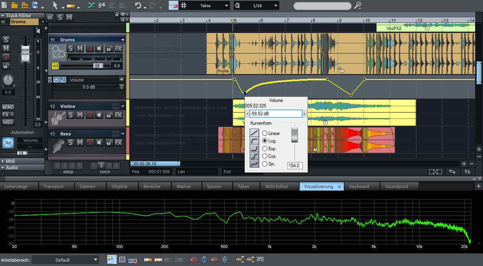Click the Bass guitar instrument icon
The width and height of the screenshot is (483, 266).
pos(58,146)
